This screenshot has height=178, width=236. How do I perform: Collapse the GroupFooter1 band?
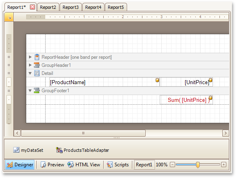[30, 91]
